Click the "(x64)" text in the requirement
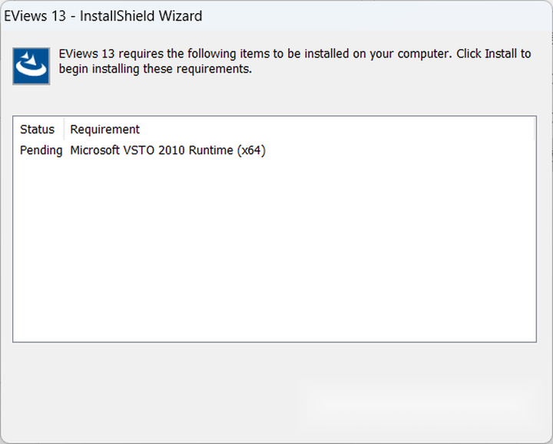The width and height of the screenshot is (553, 444). pos(251,150)
